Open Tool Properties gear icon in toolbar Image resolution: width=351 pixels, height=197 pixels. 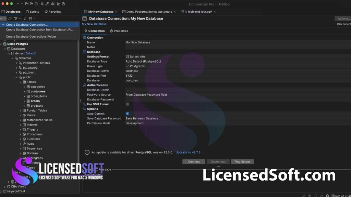pos(53,4)
